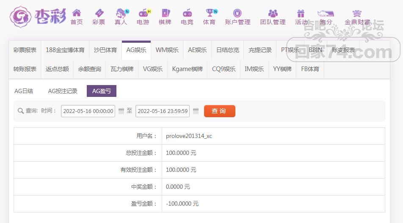
Task: Click the 棋牌 card games icon
Action: [165, 14]
